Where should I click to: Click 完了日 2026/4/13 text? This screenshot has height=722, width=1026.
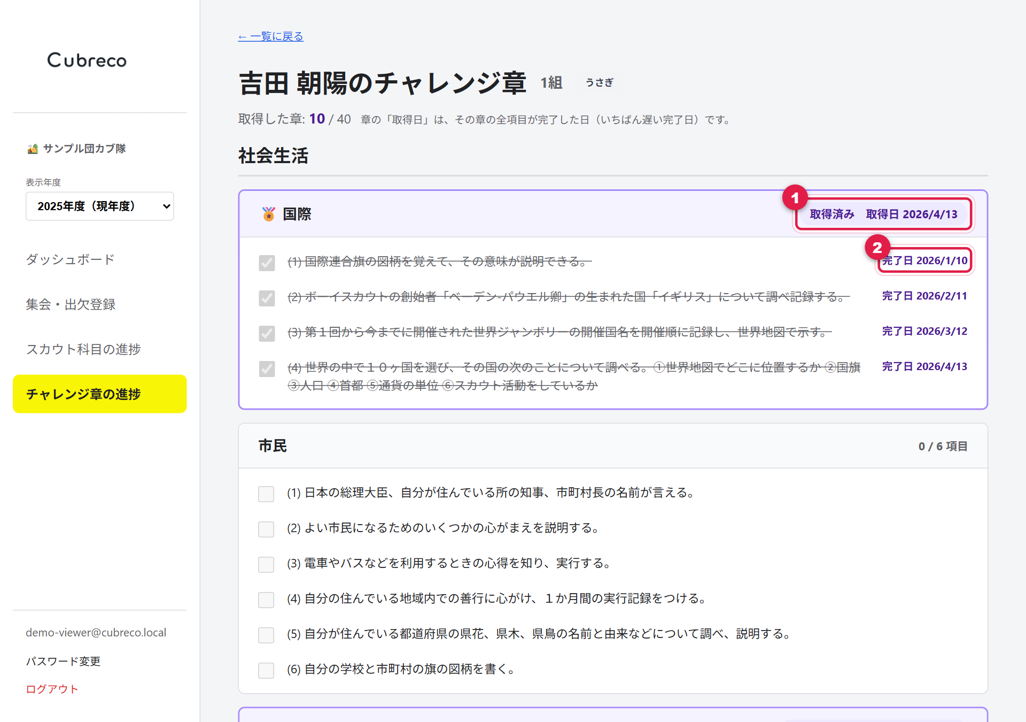click(924, 366)
